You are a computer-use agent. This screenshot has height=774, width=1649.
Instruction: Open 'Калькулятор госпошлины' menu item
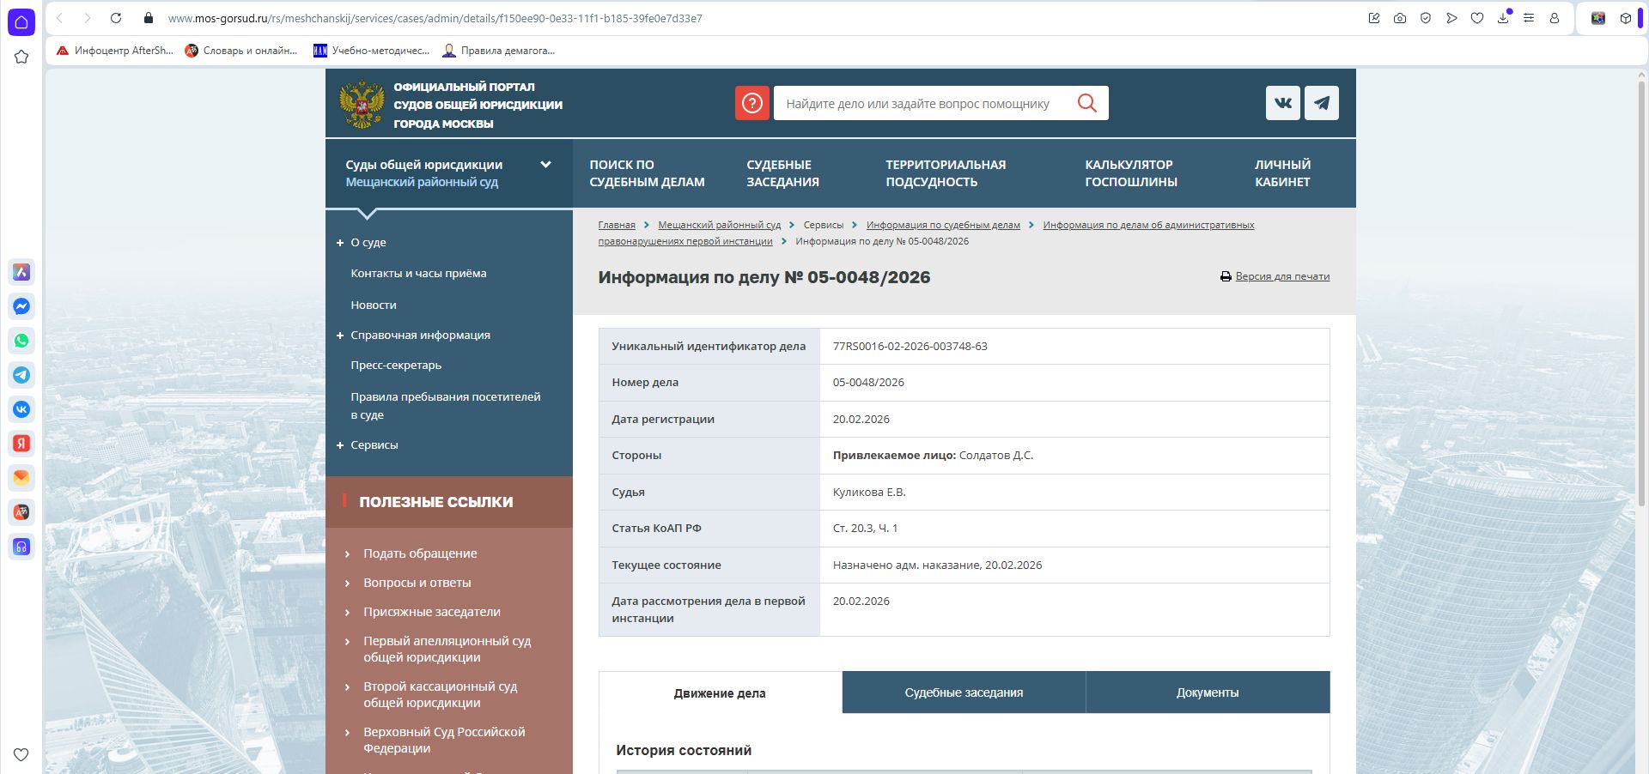coord(1130,173)
